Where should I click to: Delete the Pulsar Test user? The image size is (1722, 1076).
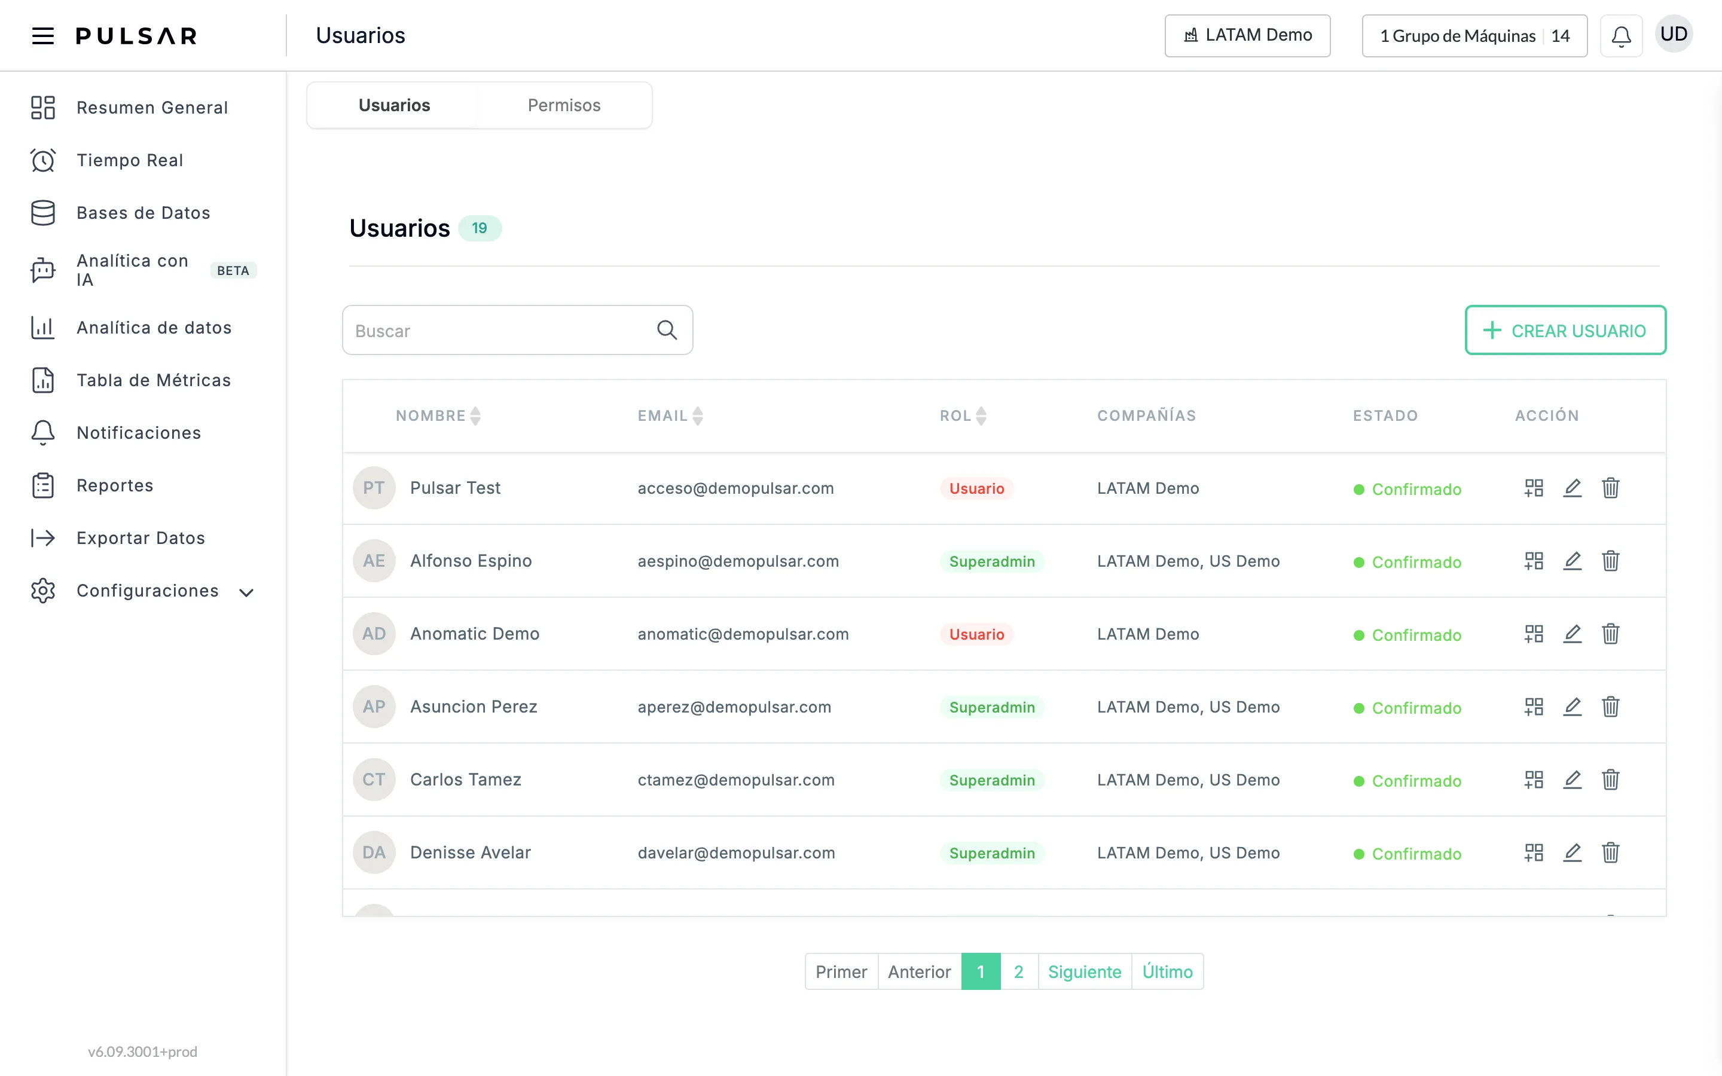[x=1610, y=488]
